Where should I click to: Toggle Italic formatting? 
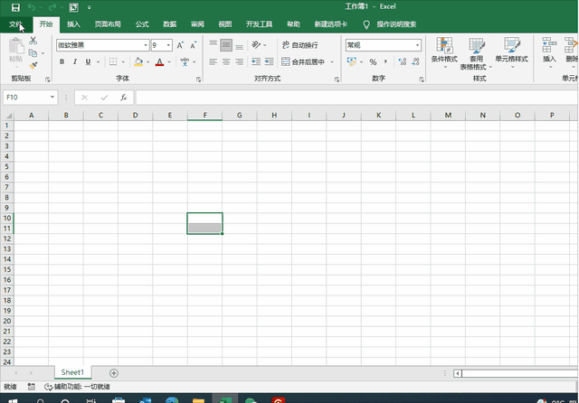click(75, 61)
